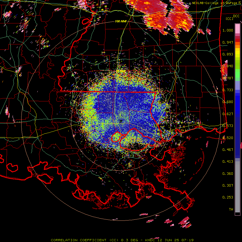Click the 0.947 color scale value

228,42
